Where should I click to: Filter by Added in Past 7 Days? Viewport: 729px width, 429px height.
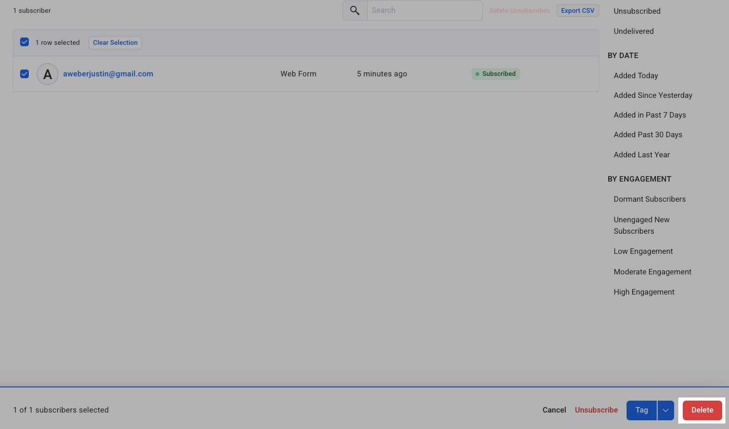[x=649, y=115]
